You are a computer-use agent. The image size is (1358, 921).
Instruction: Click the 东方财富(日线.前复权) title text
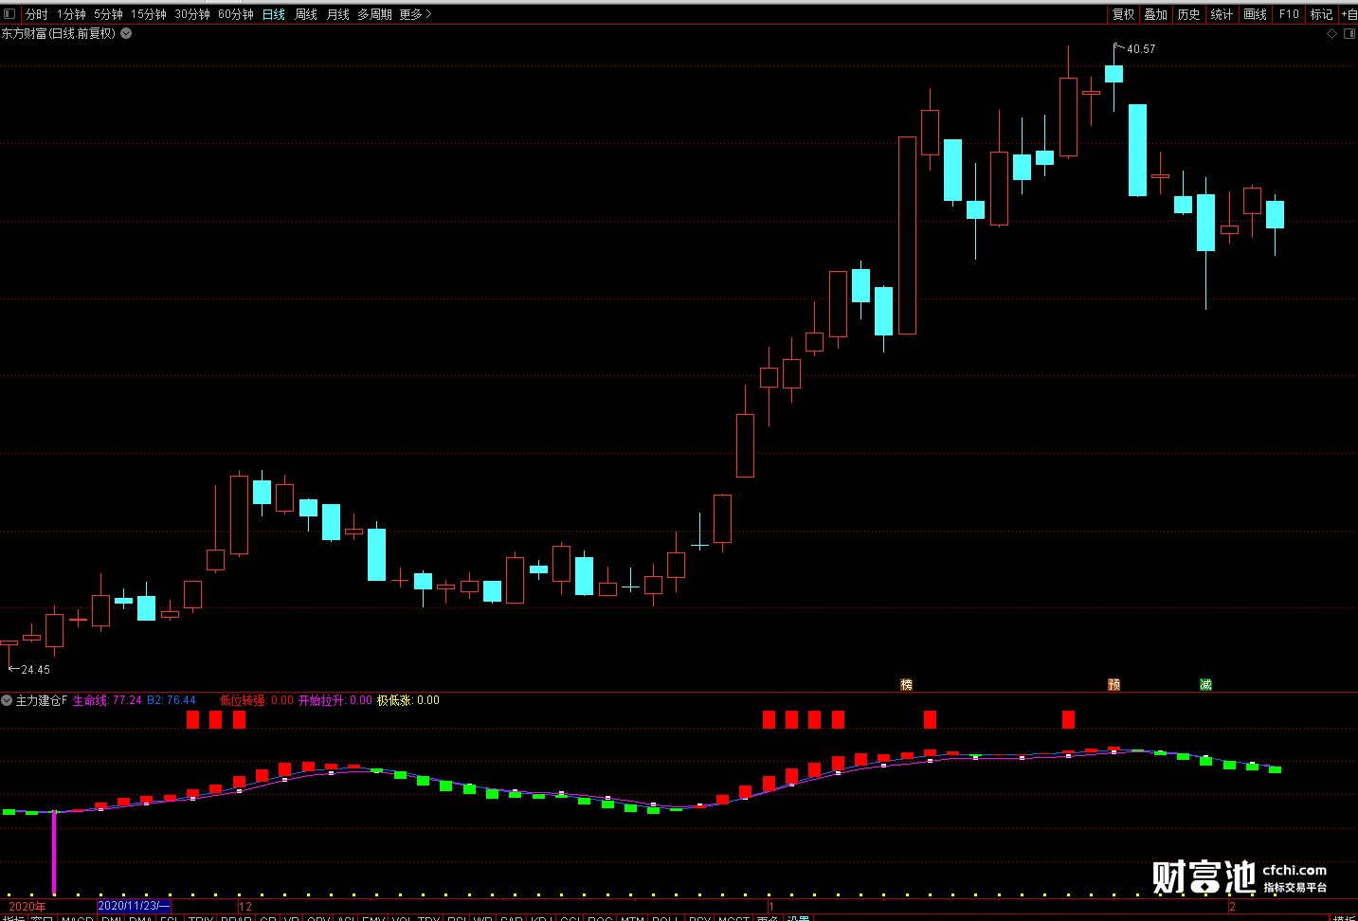[x=59, y=33]
